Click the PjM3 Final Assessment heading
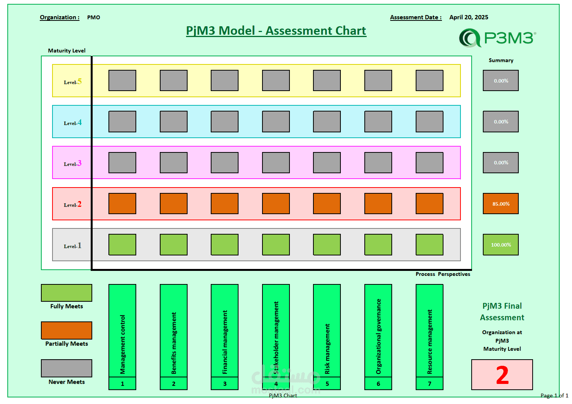Viewport: 572px width, 404px height. (x=502, y=311)
